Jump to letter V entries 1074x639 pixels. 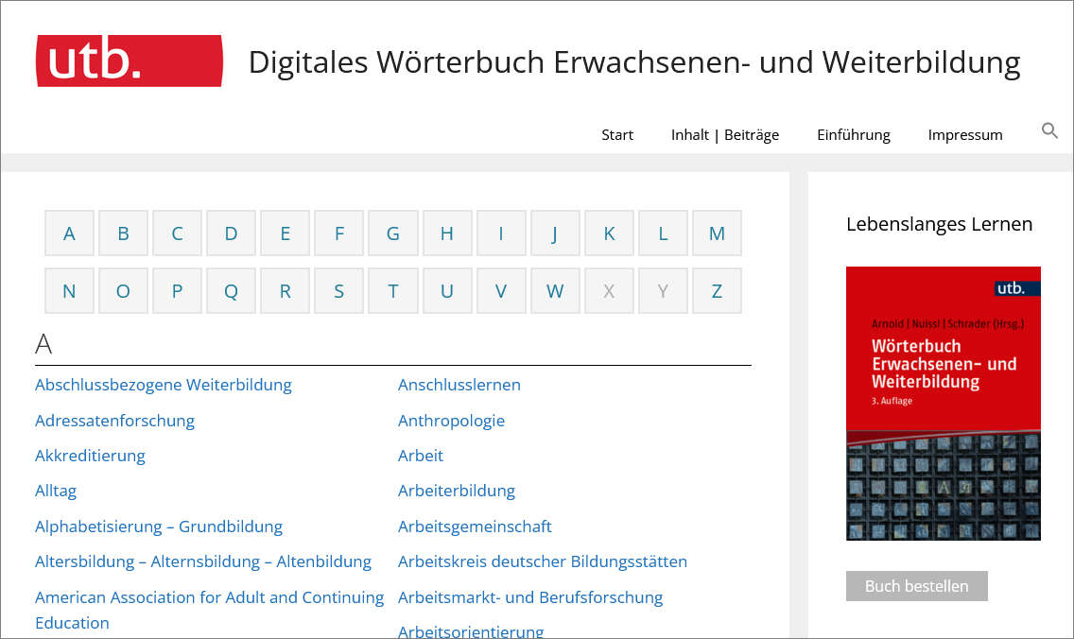point(501,291)
